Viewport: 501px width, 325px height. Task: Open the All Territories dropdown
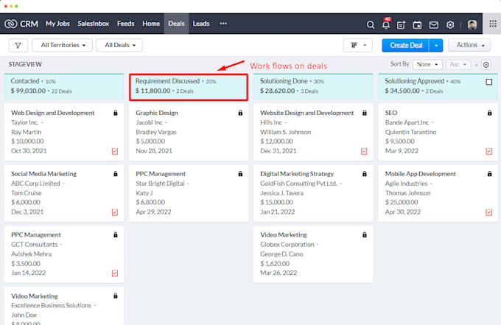click(63, 46)
